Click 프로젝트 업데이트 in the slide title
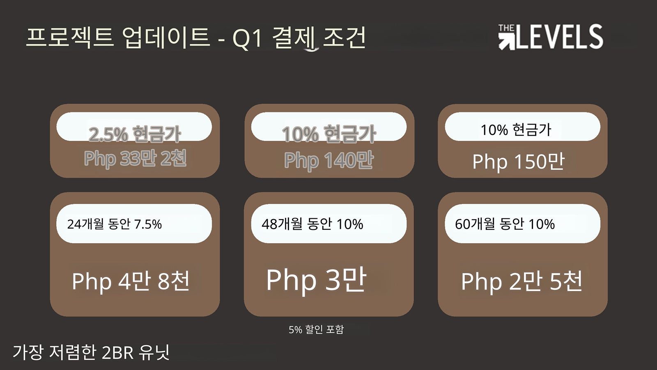The image size is (657, 370). click(118, 37)
